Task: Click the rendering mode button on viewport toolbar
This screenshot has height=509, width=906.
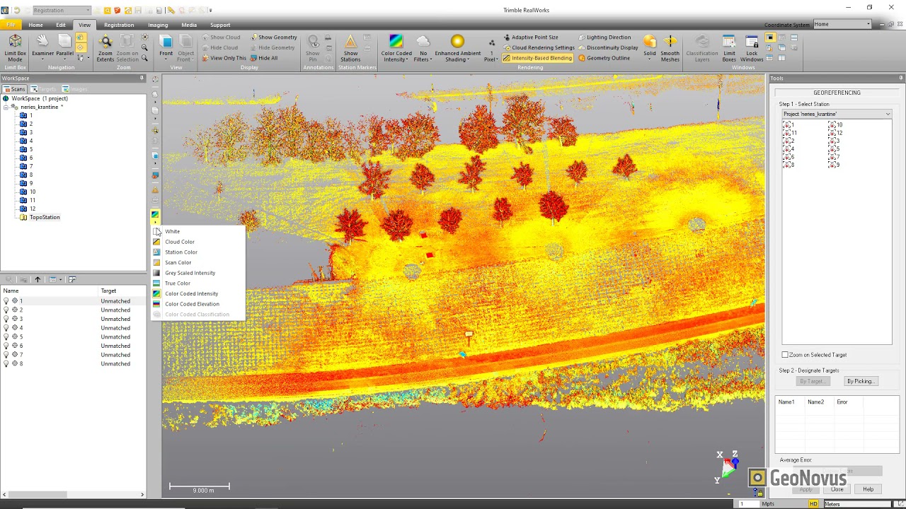Action: pos(155,215)
